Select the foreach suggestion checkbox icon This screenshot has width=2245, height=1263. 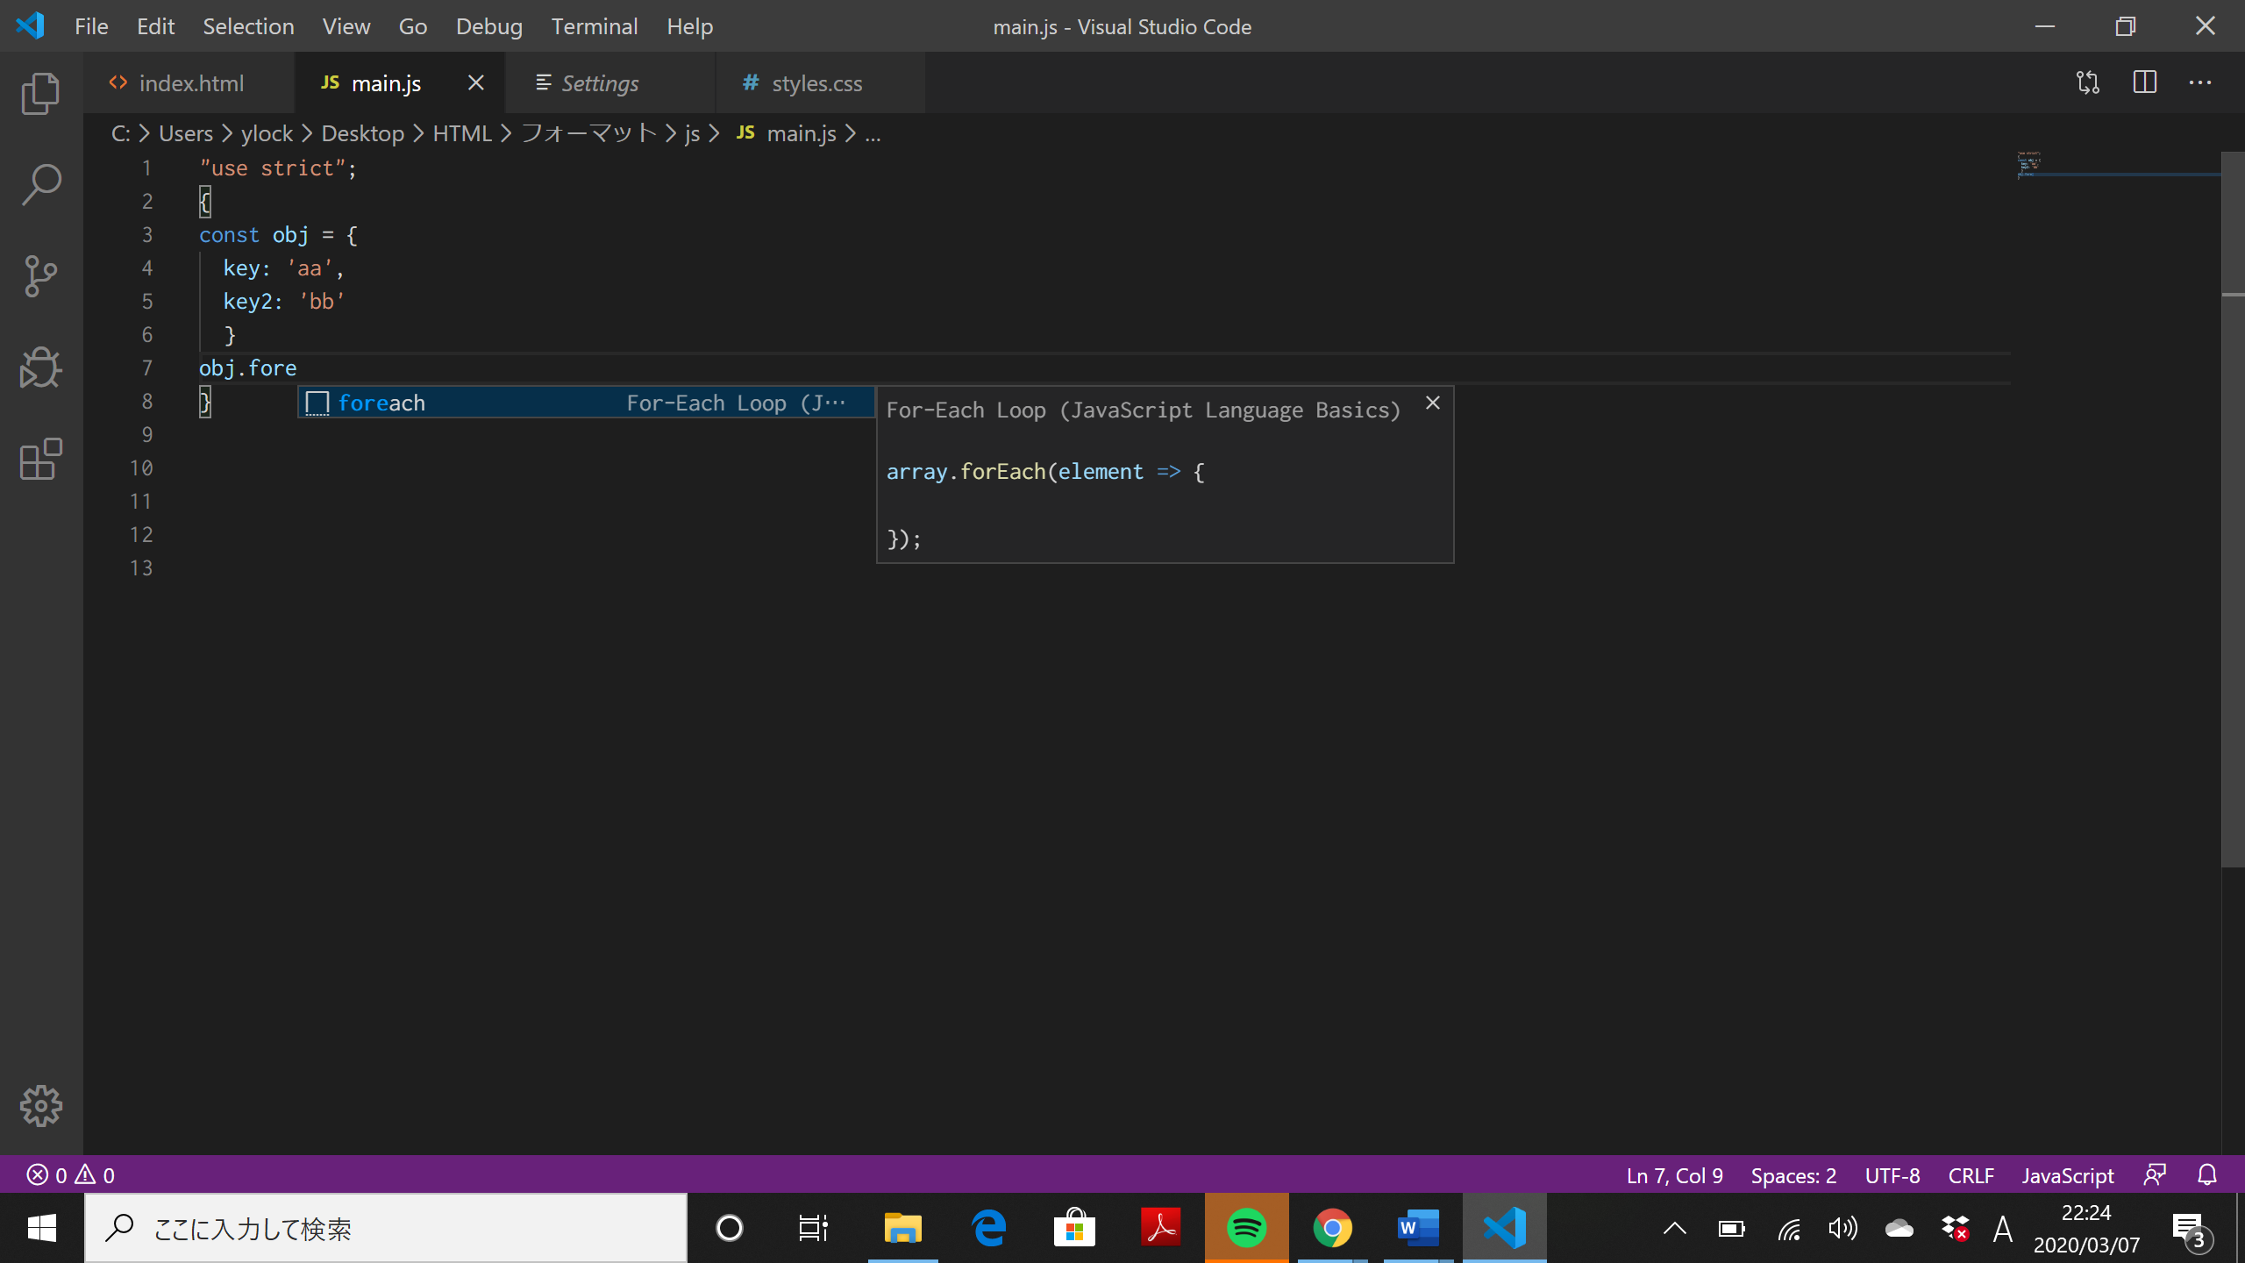(317, 403)
